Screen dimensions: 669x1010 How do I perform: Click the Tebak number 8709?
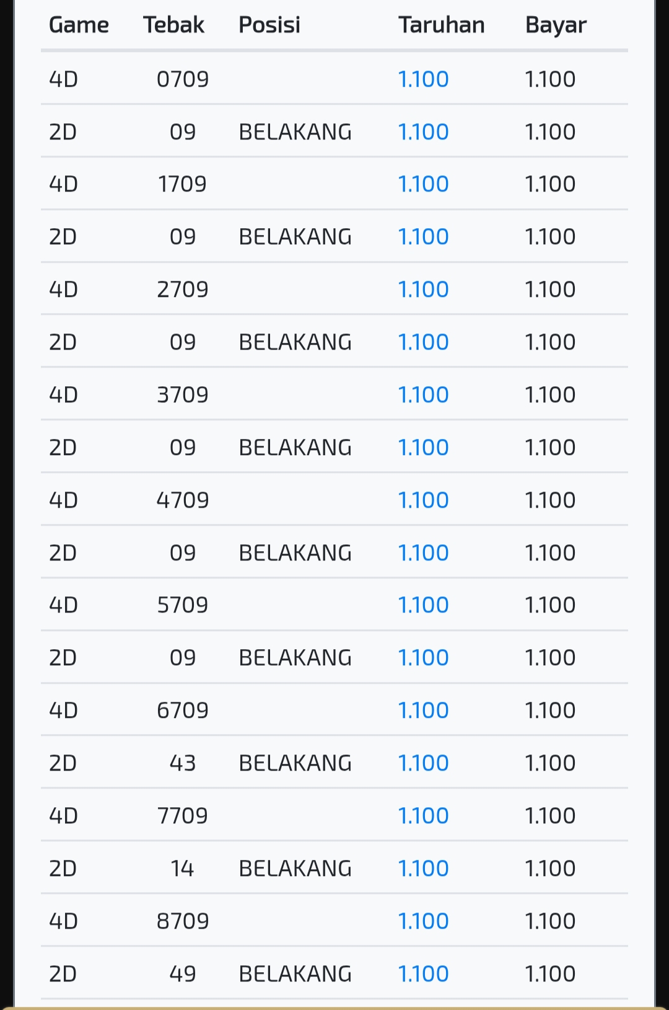(183, 921)
